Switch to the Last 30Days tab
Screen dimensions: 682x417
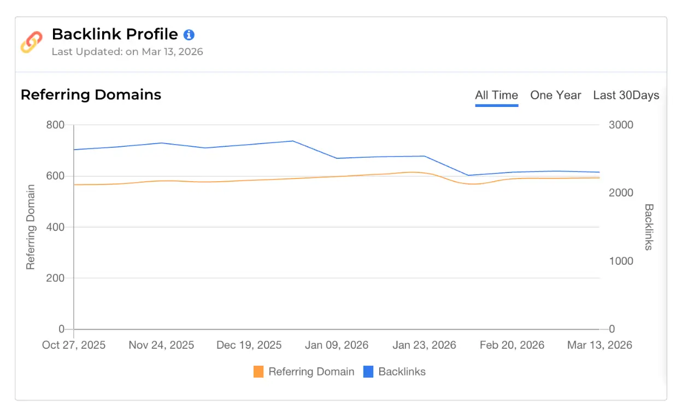[626, 95]
